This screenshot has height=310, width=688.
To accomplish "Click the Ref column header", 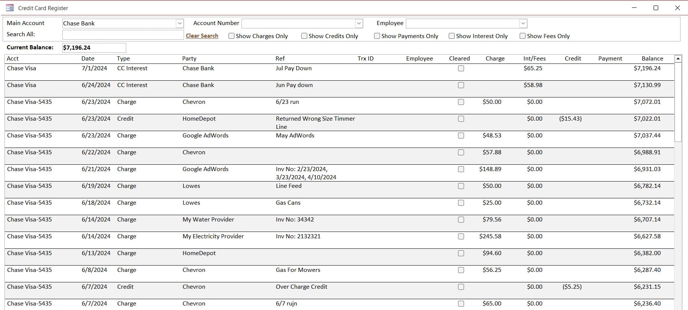I will coord(280,59).
